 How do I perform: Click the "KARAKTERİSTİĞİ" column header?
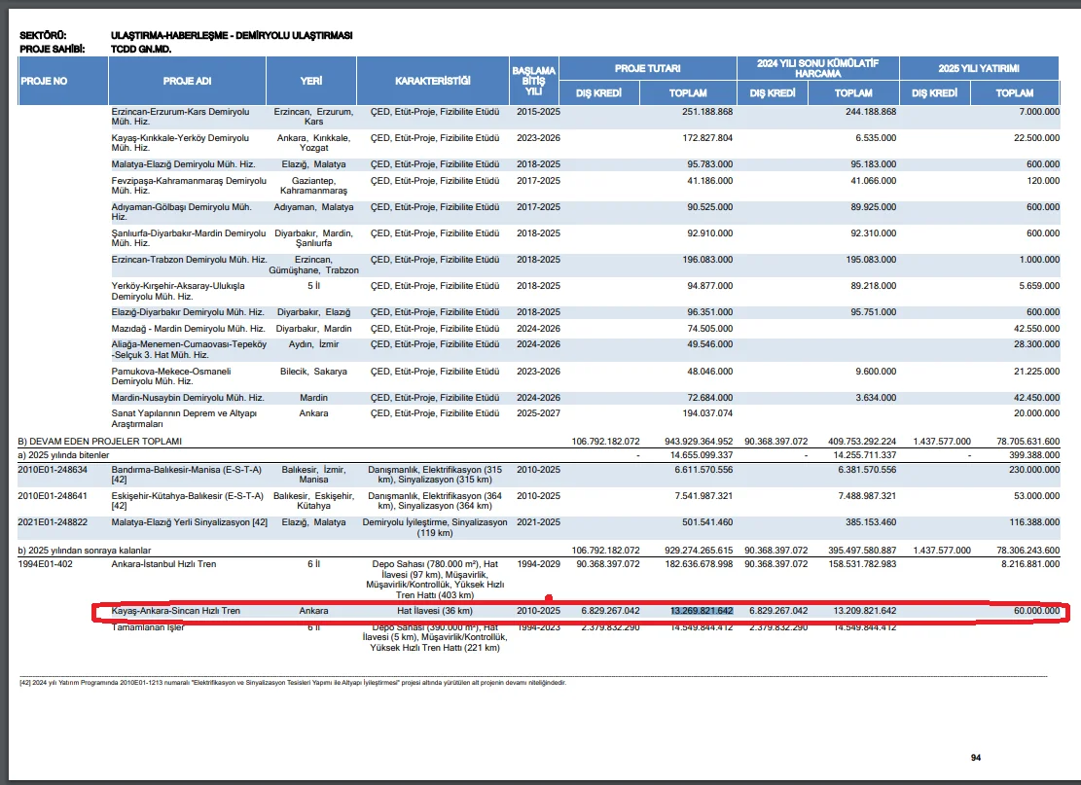pyautogui.click(x=433, y=81)
